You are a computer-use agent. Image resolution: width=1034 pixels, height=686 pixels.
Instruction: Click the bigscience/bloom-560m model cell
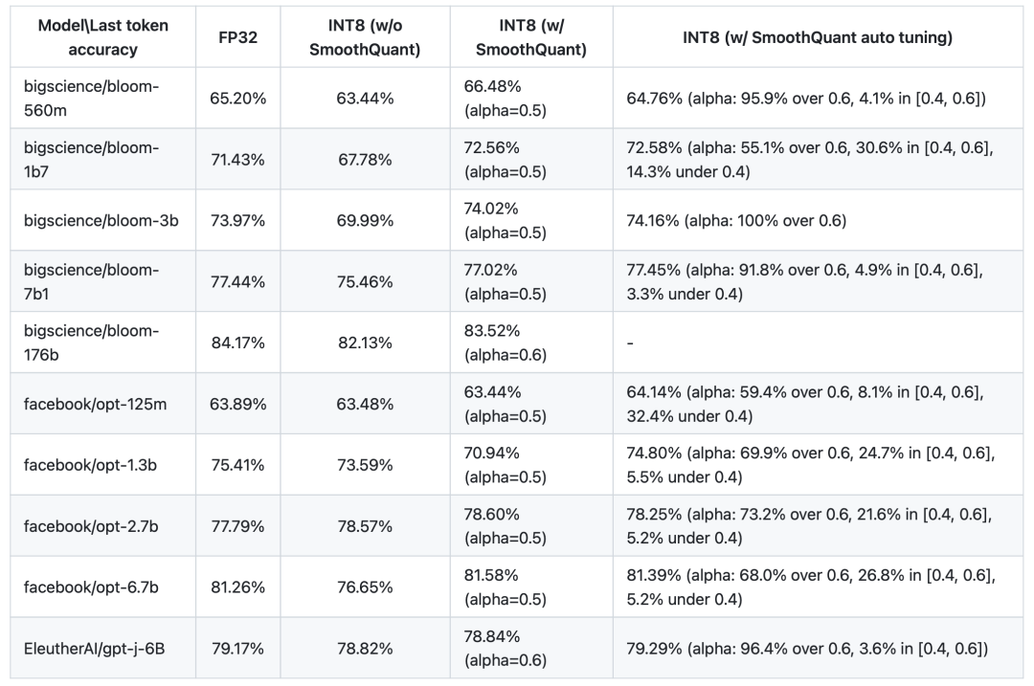coord(92,98)
